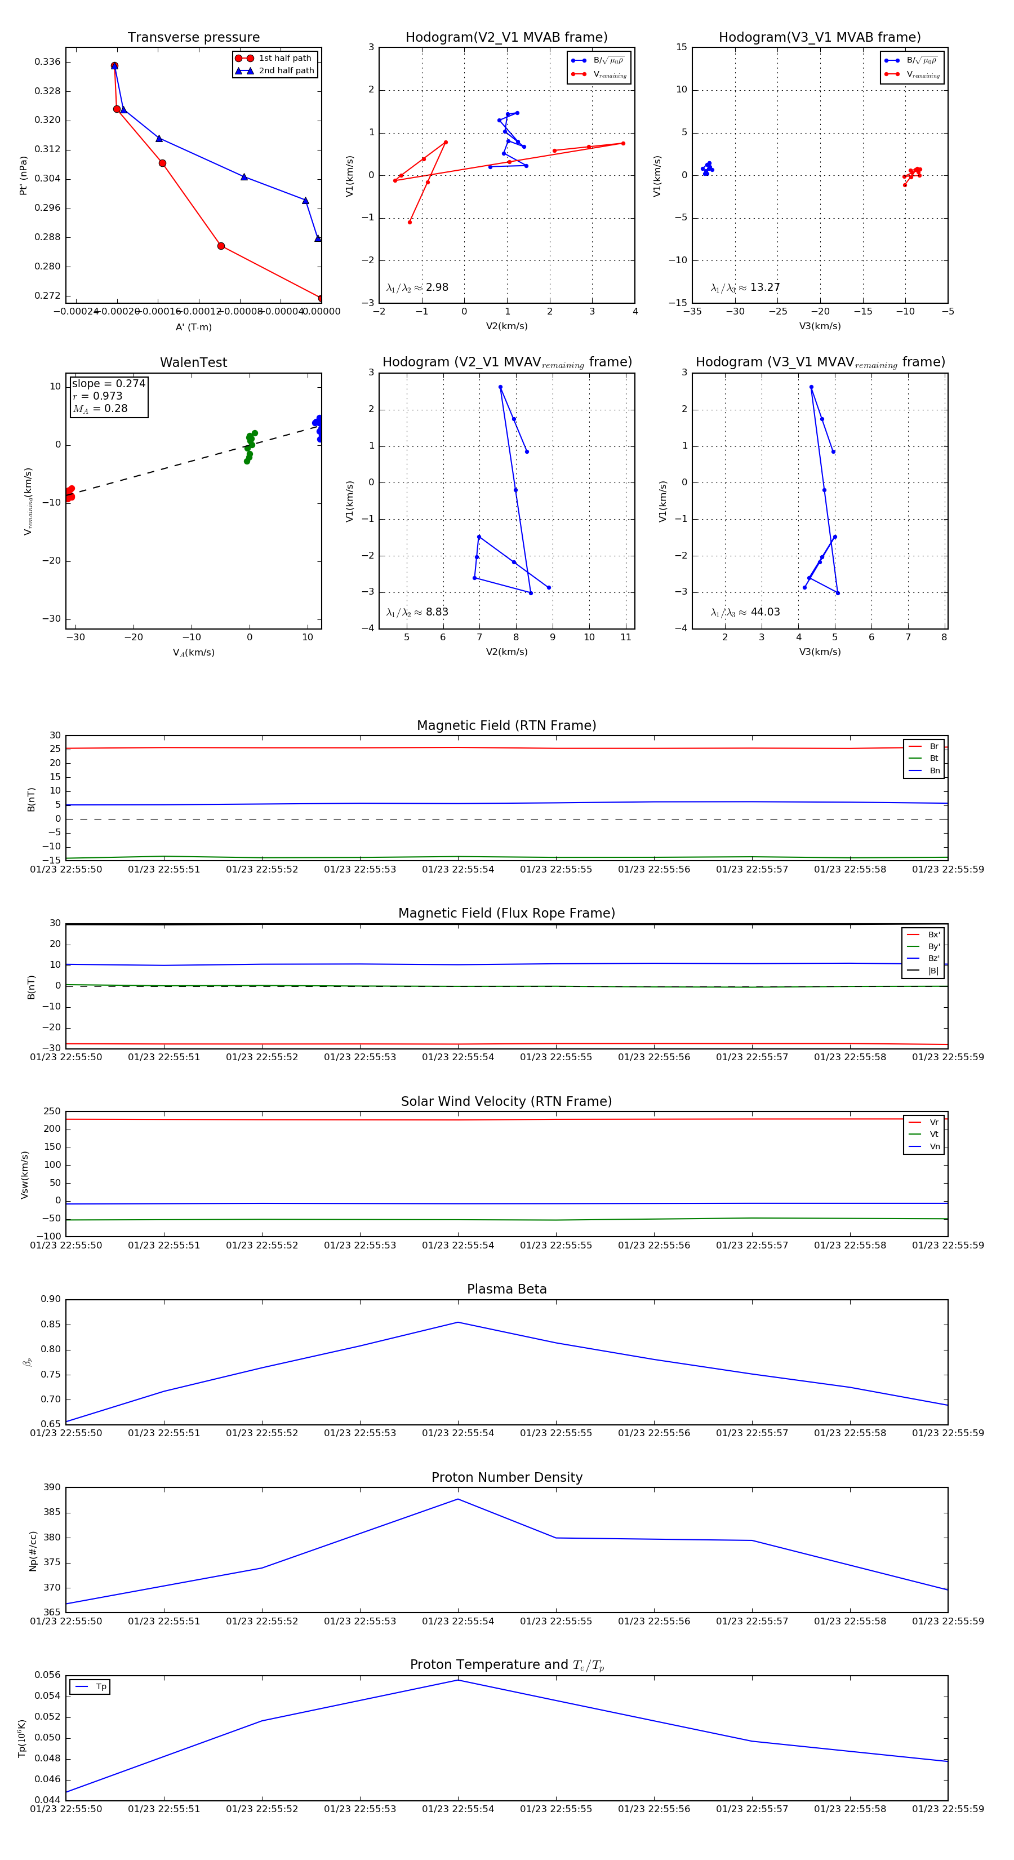
Task: Click the 'Vn' legend entry
Action: tap(924, 1146)
